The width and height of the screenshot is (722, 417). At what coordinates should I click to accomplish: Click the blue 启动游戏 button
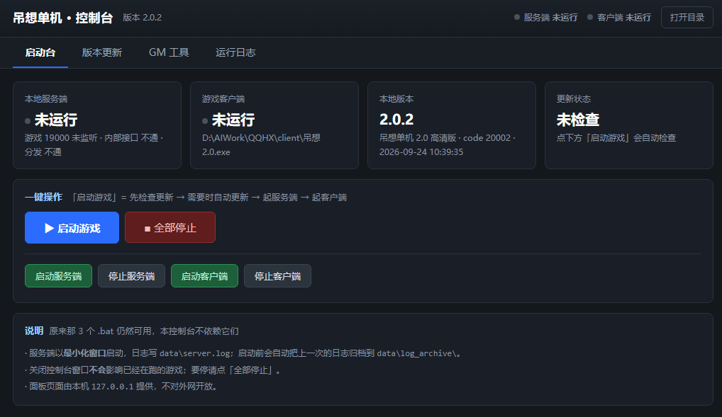[x=72, y=227]
